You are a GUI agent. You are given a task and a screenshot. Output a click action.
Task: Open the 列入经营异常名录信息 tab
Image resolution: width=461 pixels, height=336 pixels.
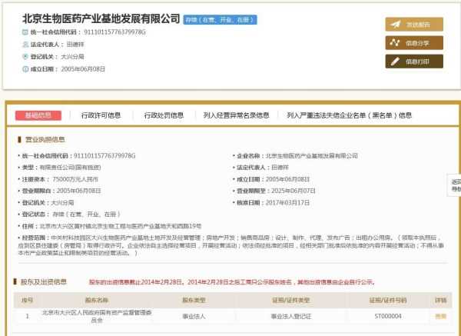tap(236, 115)
